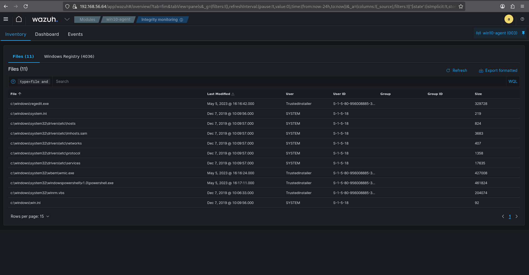This screenshot has width=529, height=275.
Task: Sort by File column header
Action: point(16,94)
